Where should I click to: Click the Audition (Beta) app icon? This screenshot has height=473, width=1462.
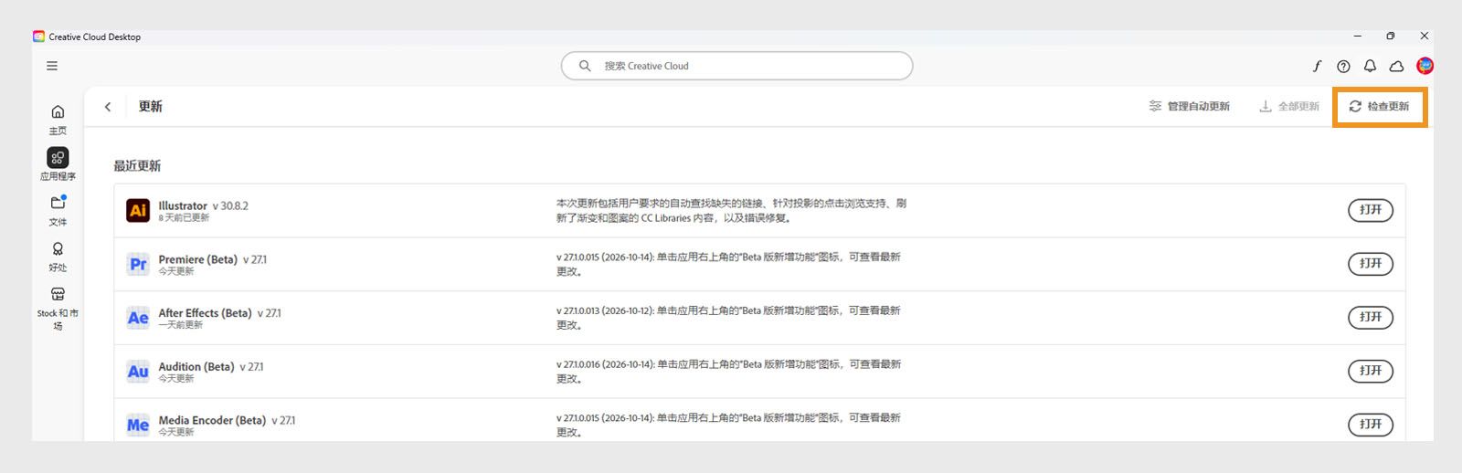click(138, 371)
